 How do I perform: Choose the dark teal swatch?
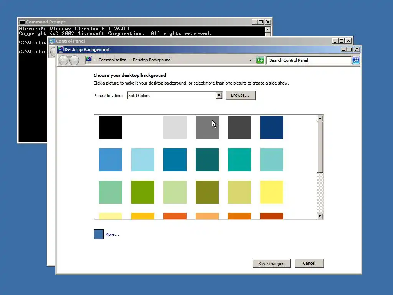tap(207, 160)
